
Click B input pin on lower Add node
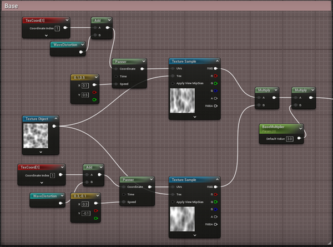(x=87, y=182)
